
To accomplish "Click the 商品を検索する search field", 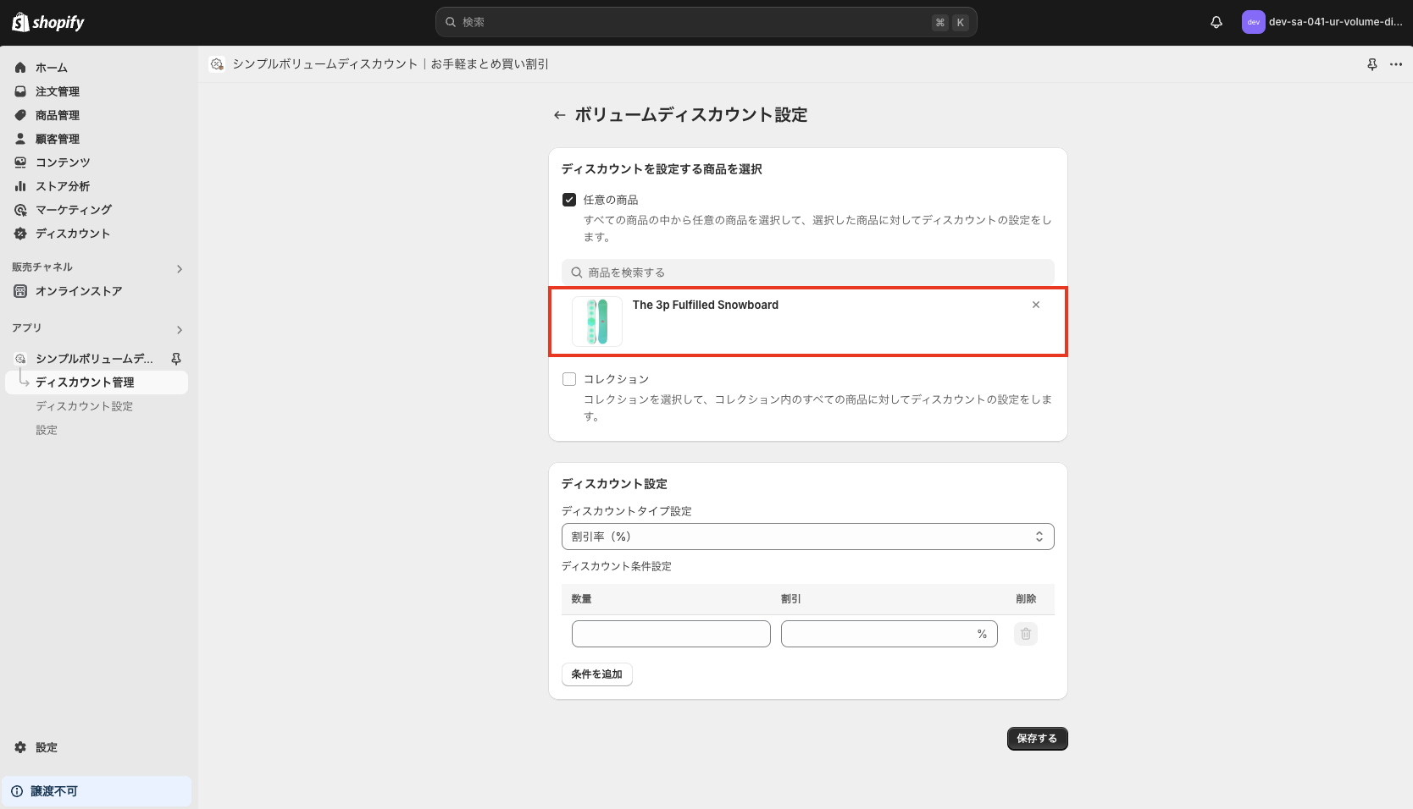I will (x=807, y=272).
